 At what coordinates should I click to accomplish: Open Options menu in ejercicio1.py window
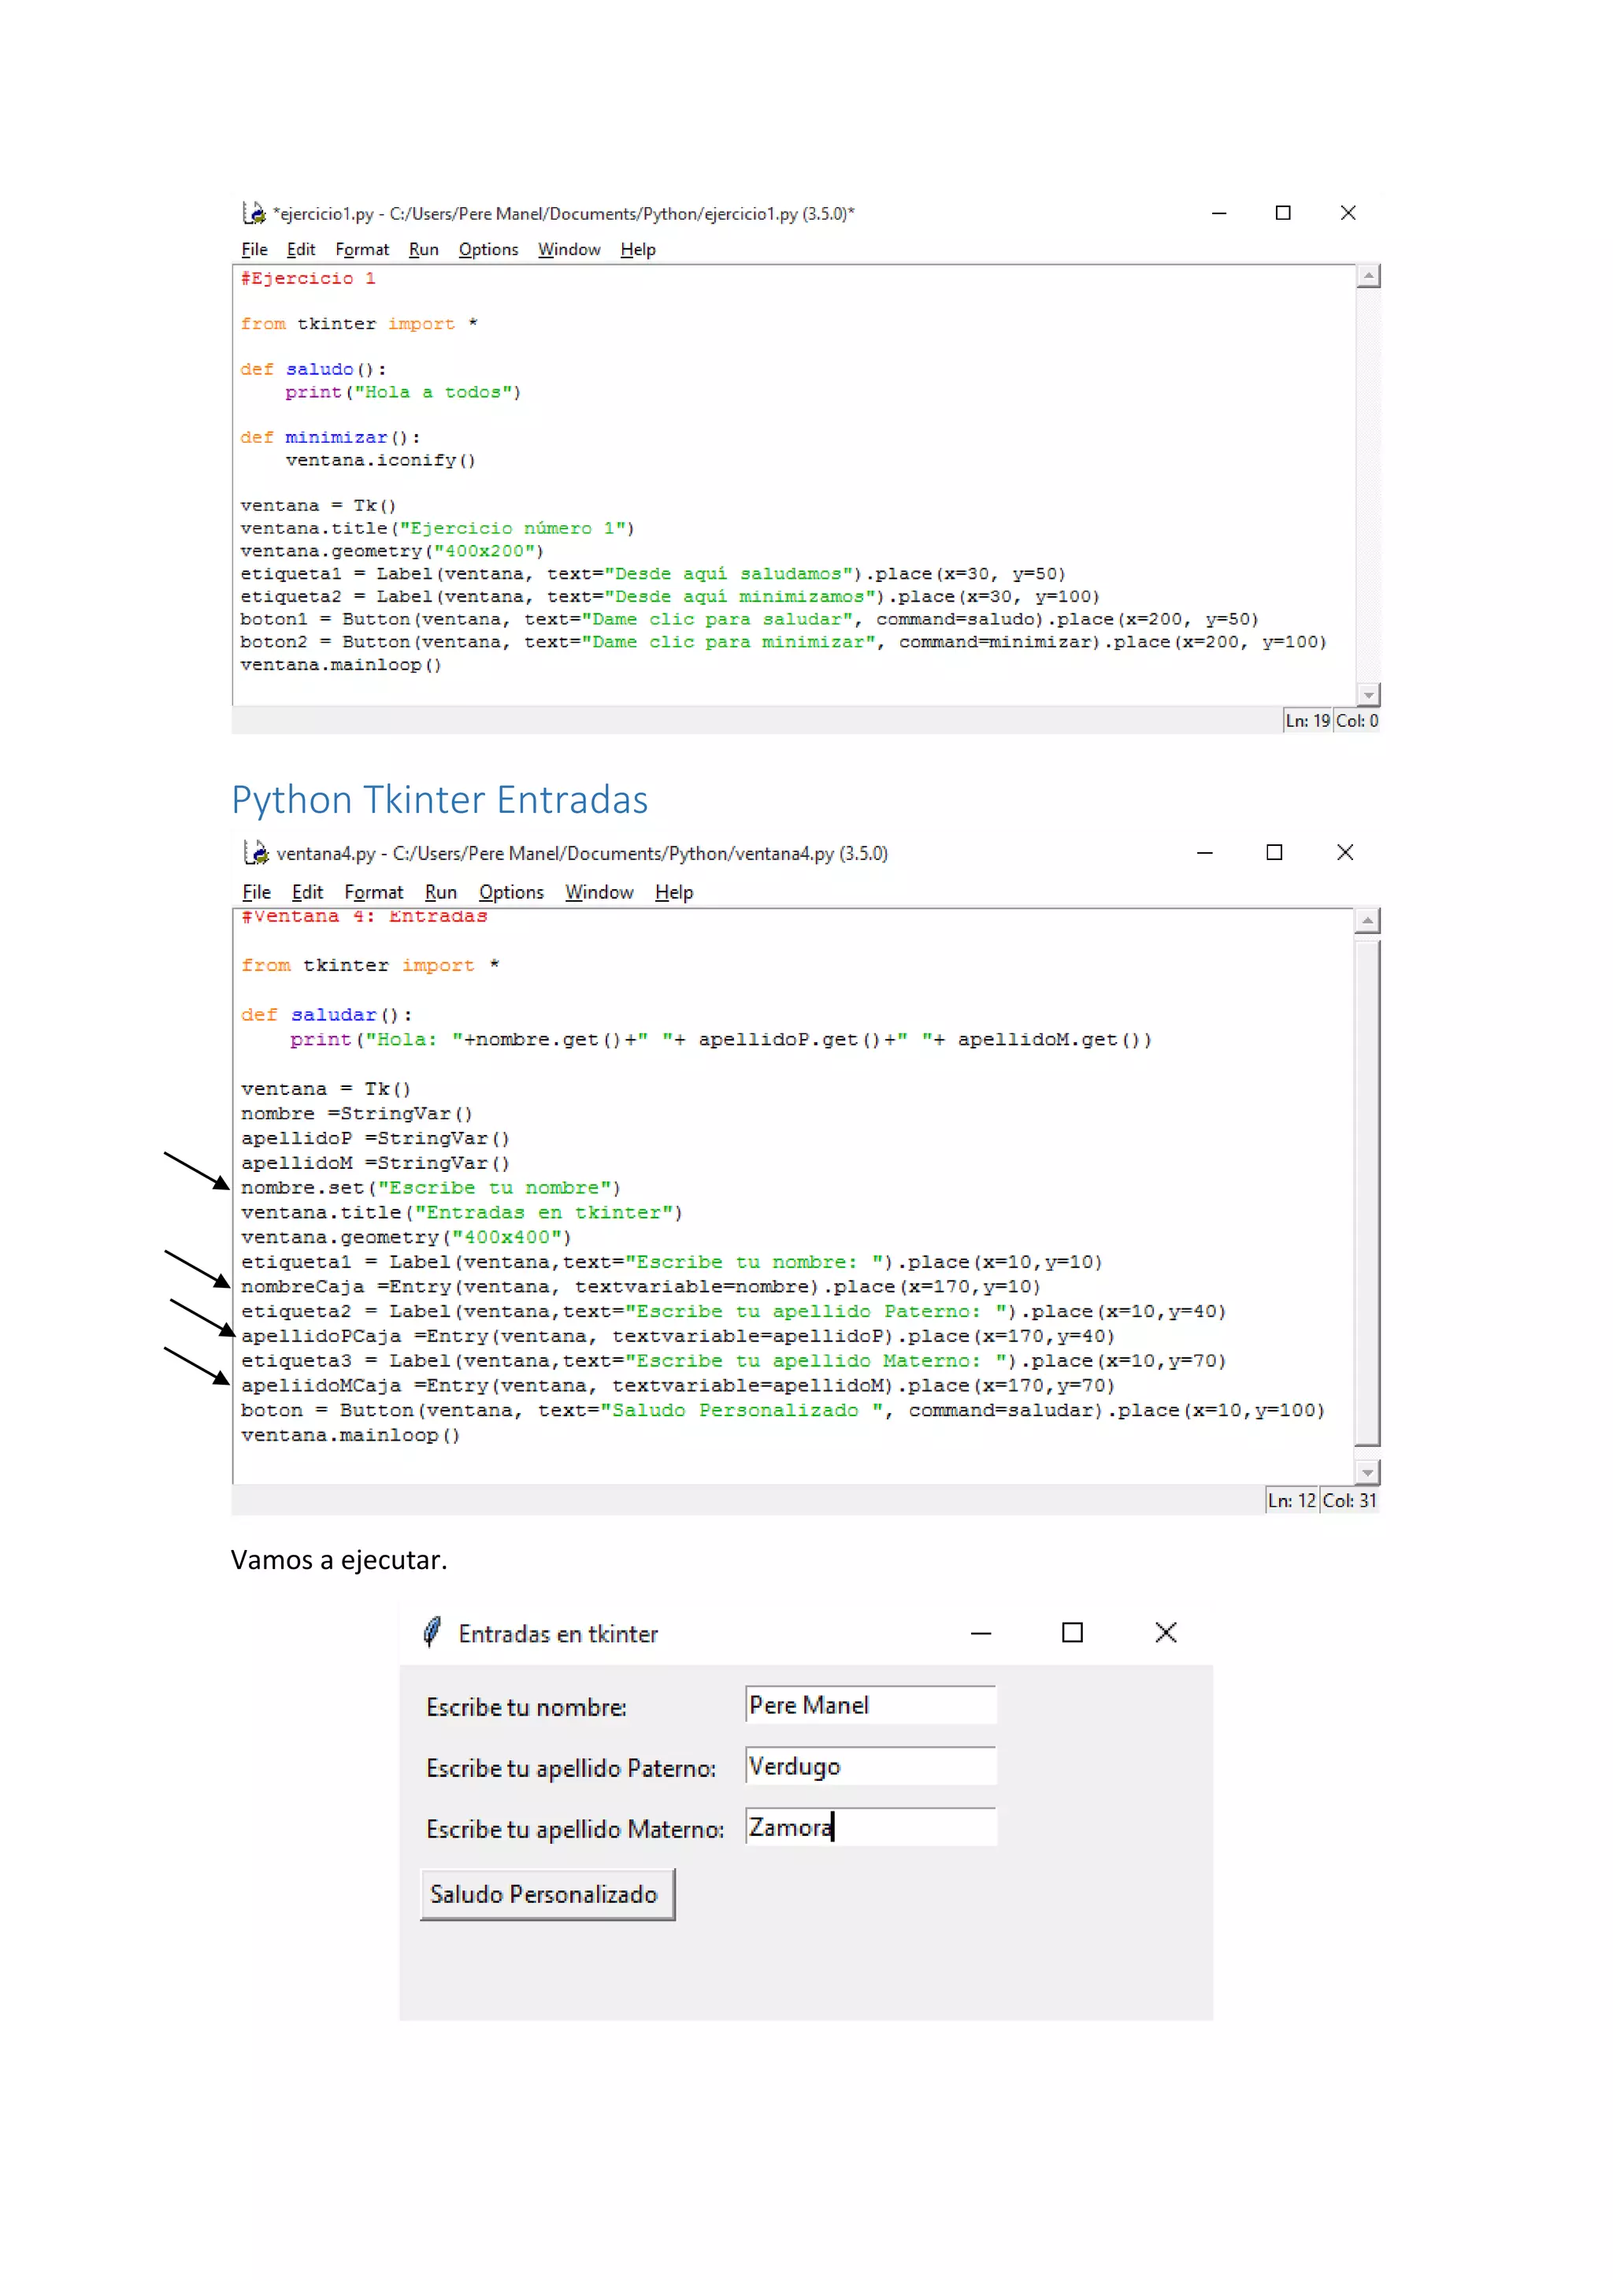point(488,250)
